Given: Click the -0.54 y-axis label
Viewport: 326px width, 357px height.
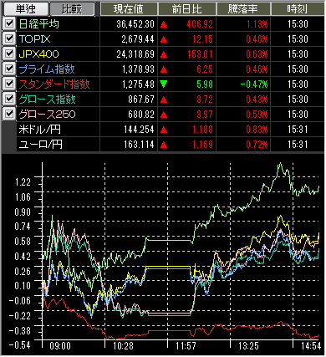Looking at the screenshot, I should point(19,345).
